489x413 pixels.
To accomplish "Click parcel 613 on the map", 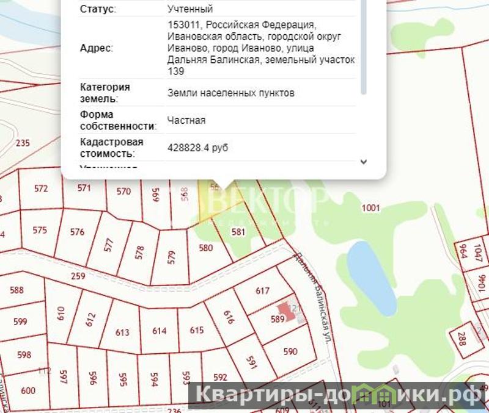I will [x=122, y=332].
